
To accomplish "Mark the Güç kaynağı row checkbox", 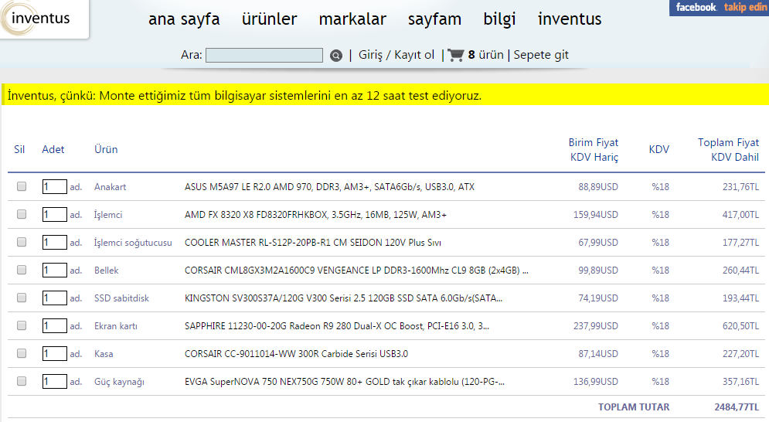I will coord(22,382).
